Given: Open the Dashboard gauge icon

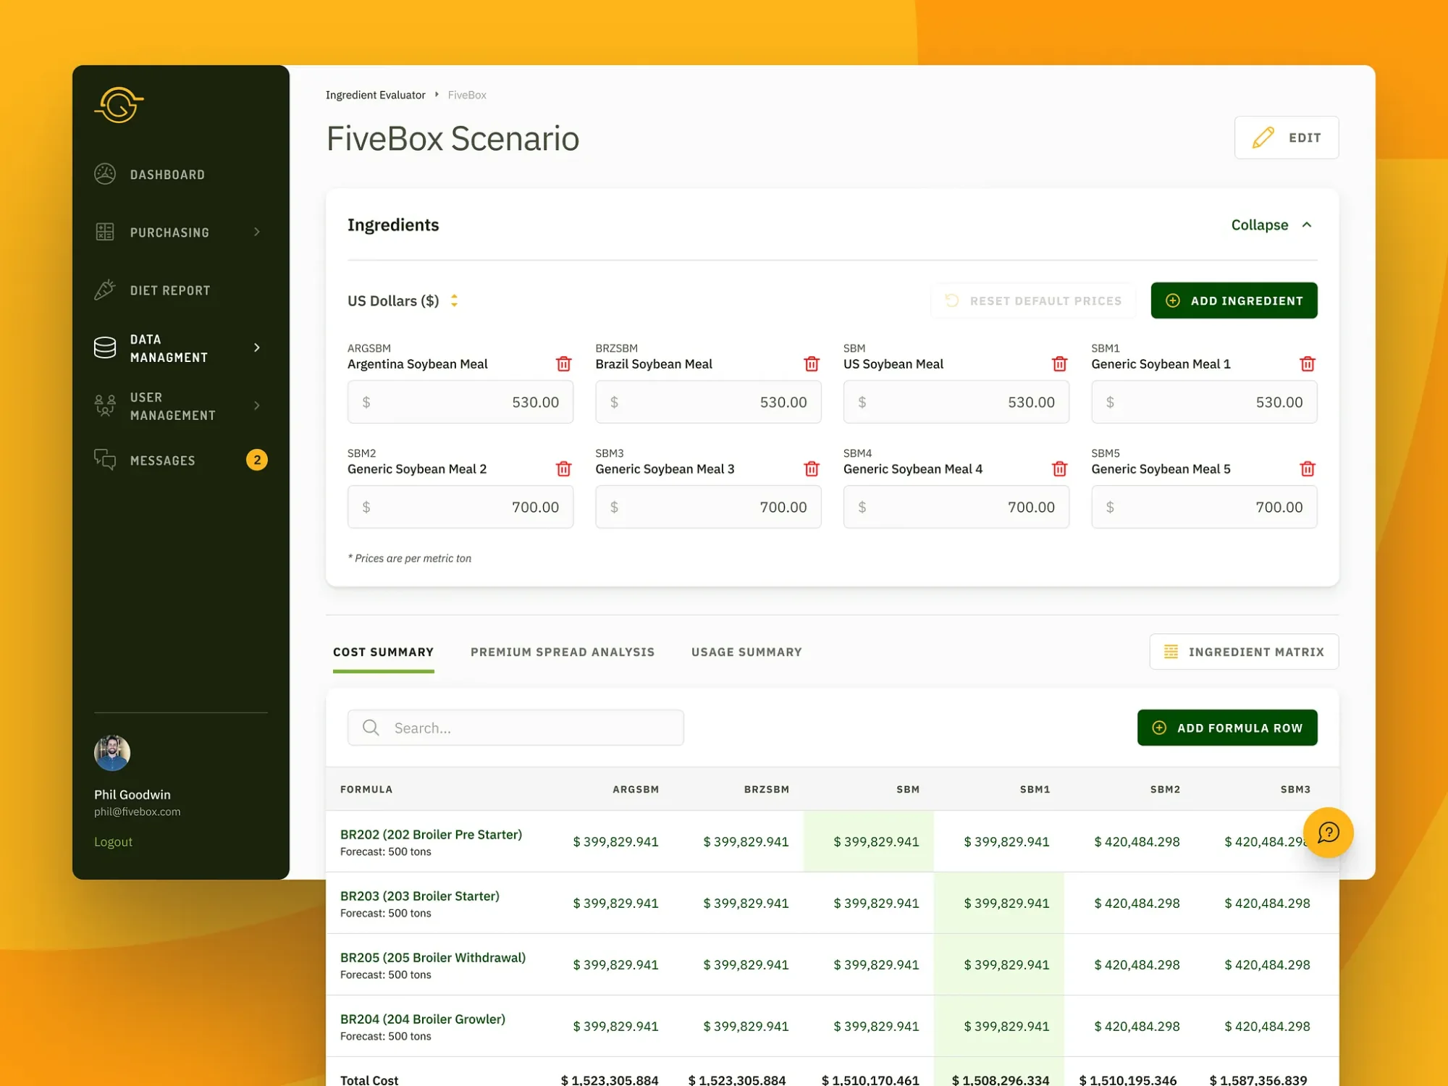Looking at the screenshot, I should coord(105,174).
